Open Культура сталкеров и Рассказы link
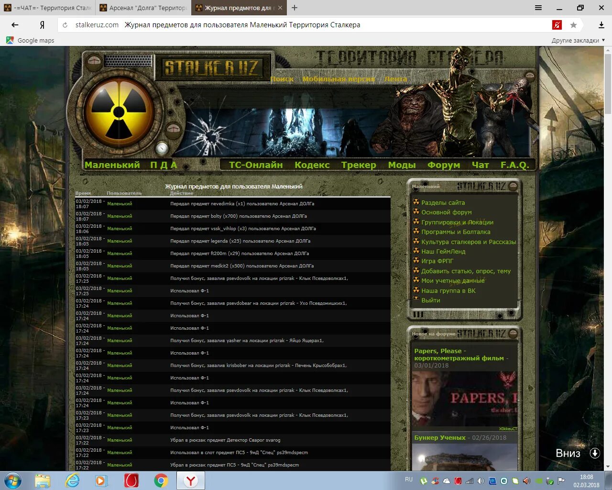The width and height of the screenshot is (612, 490). point(469,242)
